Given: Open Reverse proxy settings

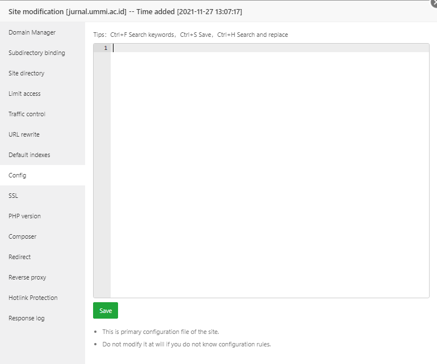Looking at the screenshot, I should pyautogui.click(x=27, y=277).
